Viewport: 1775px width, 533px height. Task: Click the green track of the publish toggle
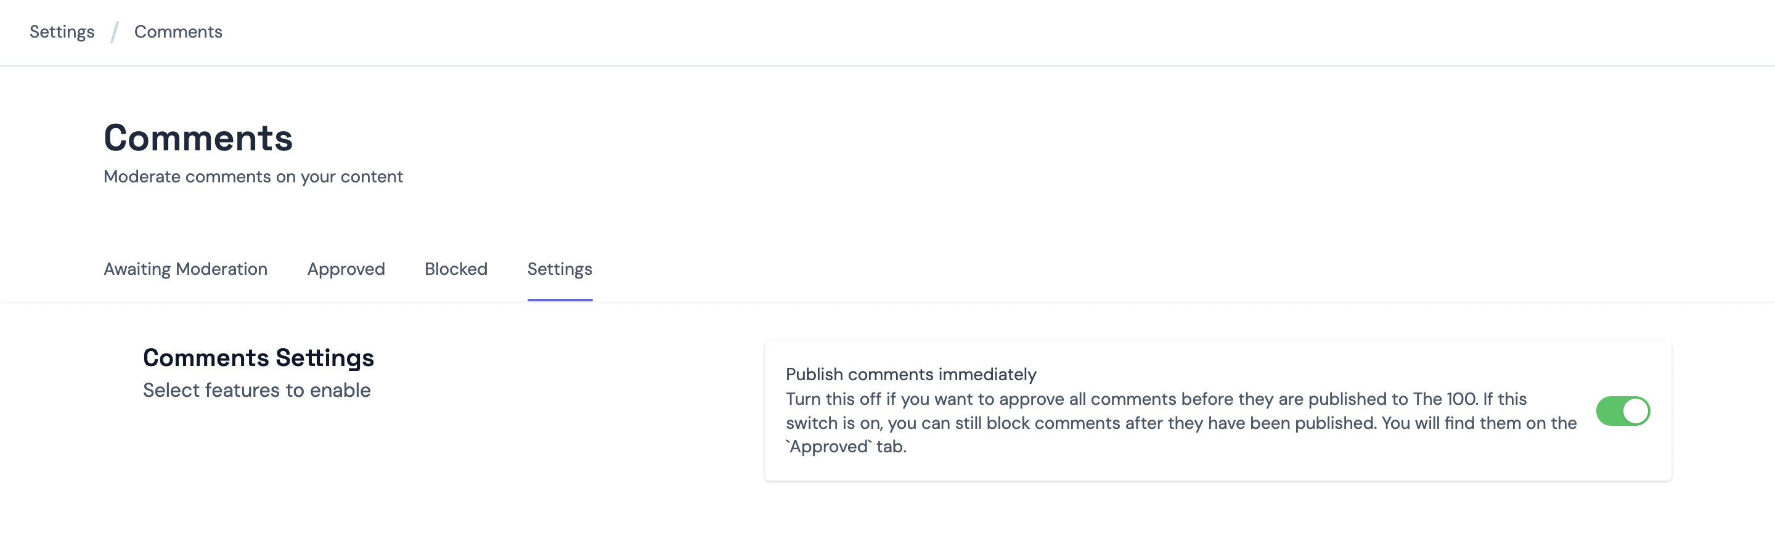[x=1609, y=411]
